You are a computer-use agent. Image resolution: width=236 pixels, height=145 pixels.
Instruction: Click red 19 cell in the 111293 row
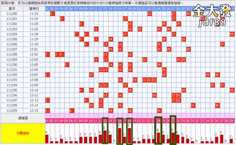(134, 80)
